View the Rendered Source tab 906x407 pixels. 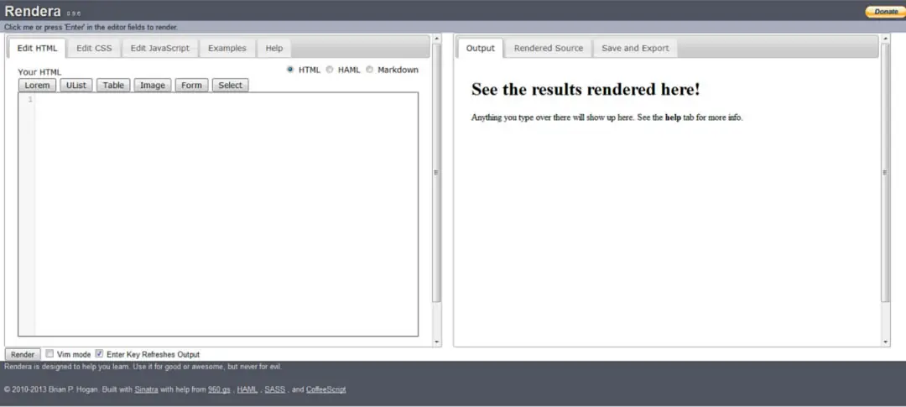(x=549, y=49)
